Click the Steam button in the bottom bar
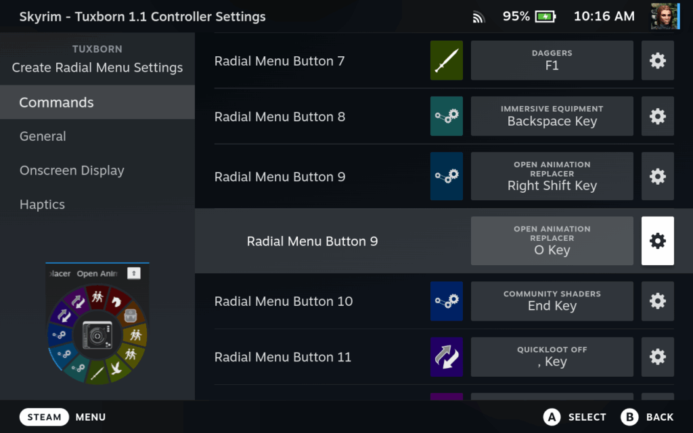693x433 pixels. 44,417
